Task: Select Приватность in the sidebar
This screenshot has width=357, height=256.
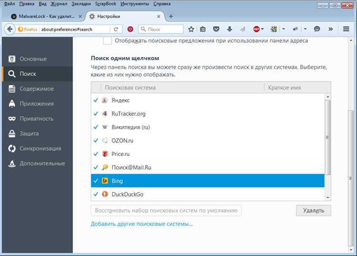Action: 38,118
